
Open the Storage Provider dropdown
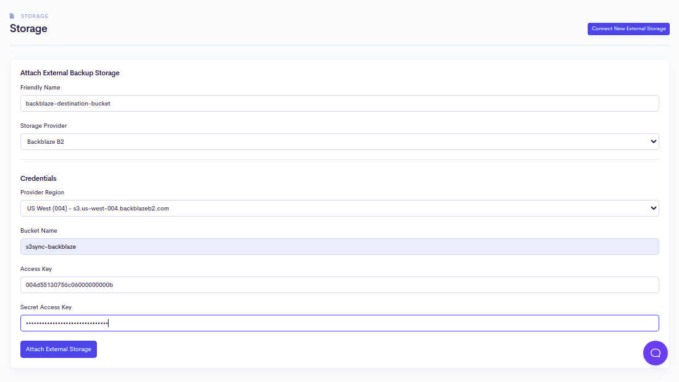[339, 141]
